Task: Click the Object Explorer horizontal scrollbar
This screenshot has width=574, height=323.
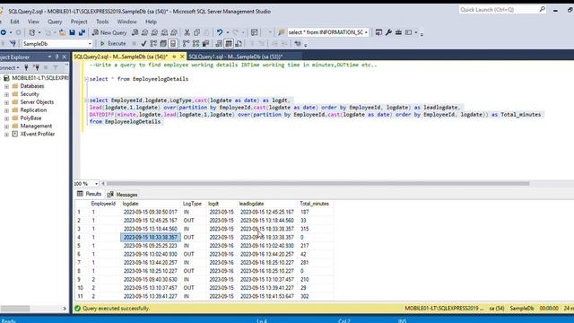Action: click(14, 309)
